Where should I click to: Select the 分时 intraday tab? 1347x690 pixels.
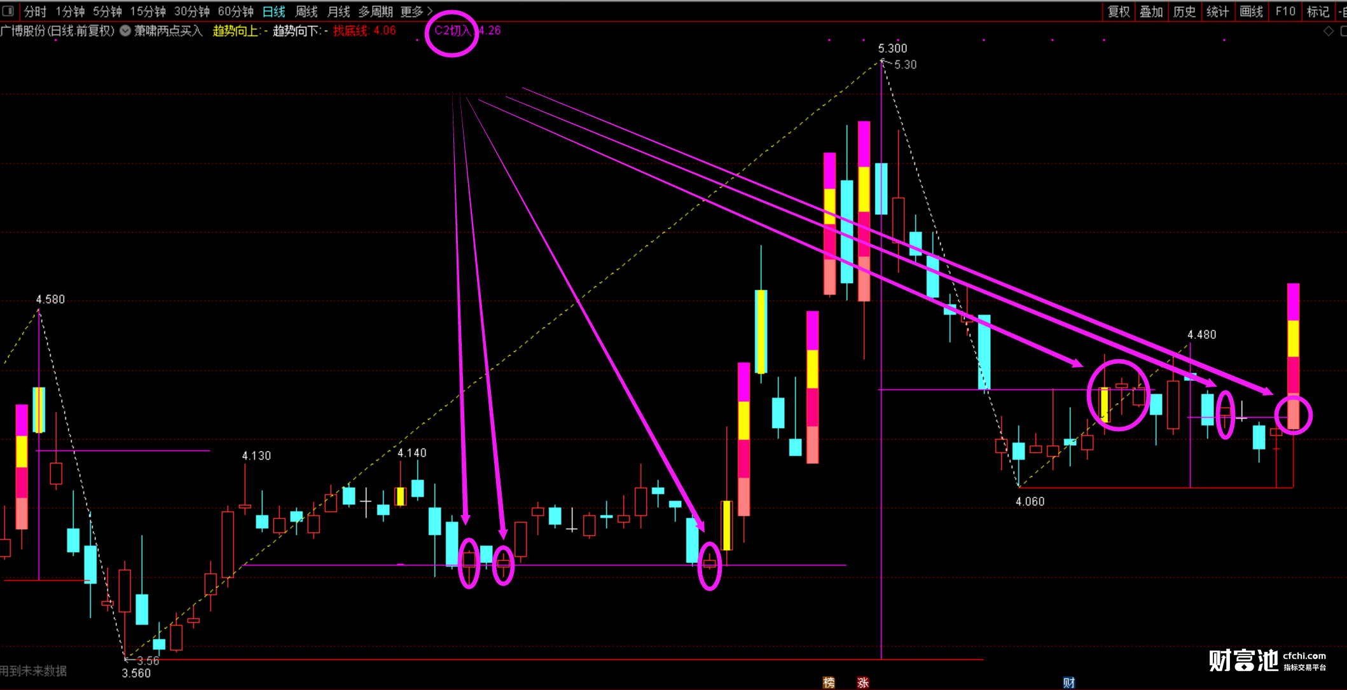tap(35, 11)
